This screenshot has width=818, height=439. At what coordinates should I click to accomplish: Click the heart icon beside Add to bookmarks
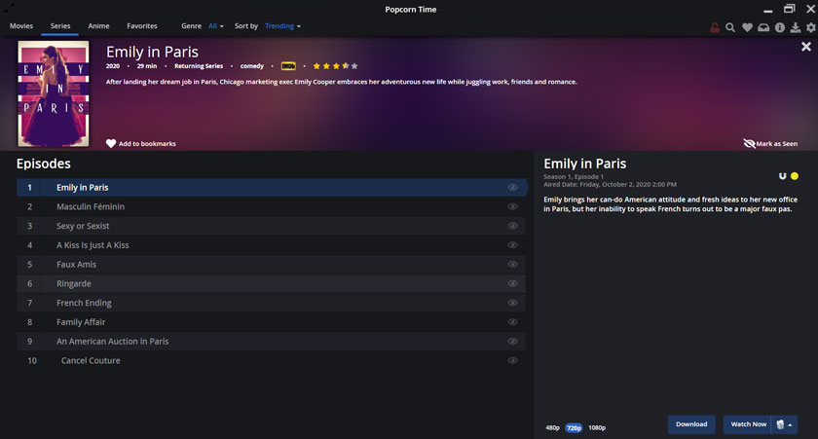111,143
